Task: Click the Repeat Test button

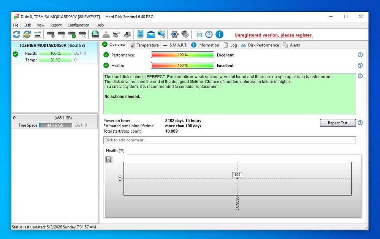Action: coord(337,123)
